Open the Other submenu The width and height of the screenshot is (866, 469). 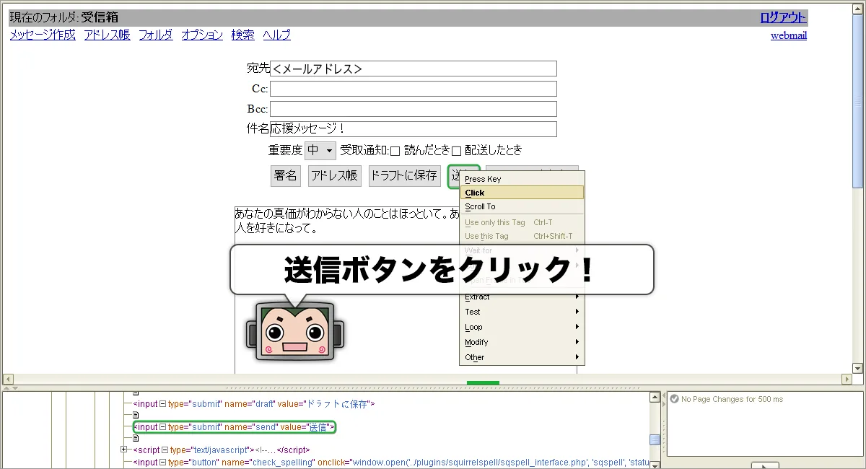pos(522,357)
